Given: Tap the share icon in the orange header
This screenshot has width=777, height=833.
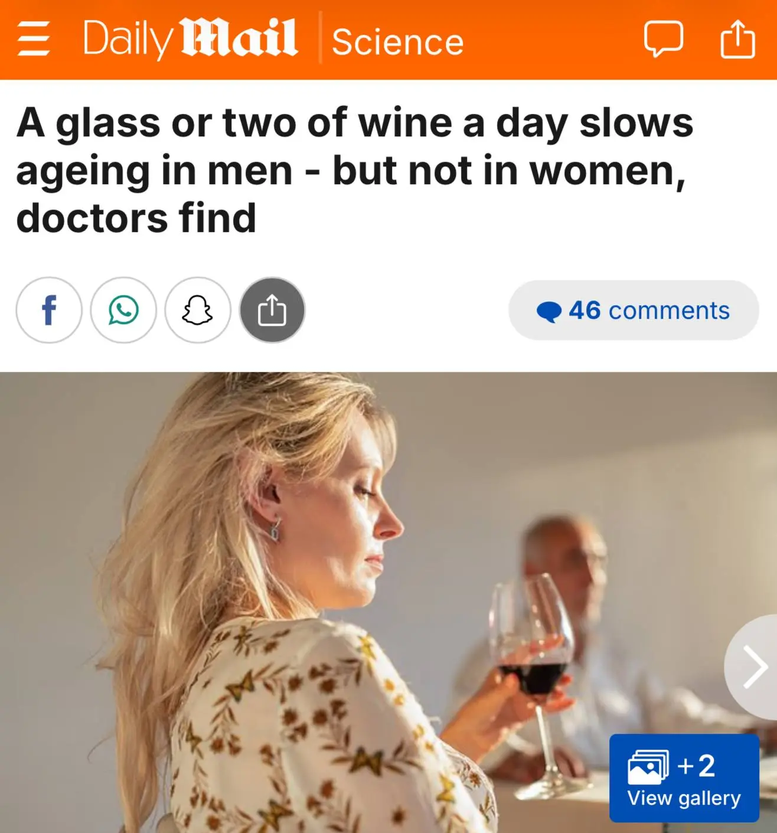Looking at the screenshot, I should click(x=738, y=39).
